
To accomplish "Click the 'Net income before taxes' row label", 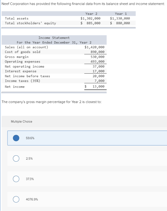I will [27, 76].
